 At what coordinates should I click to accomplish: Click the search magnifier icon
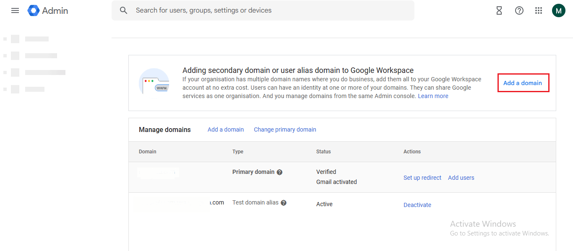pos(123,10)
